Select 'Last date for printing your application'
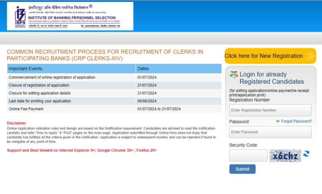Viewport: 322px width, 194px height. (x=40, y=101)
